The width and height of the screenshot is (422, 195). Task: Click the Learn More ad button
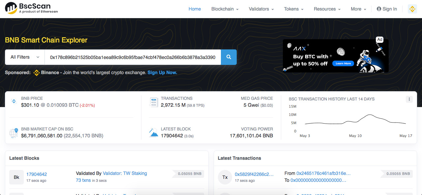(x=343, y=63)
